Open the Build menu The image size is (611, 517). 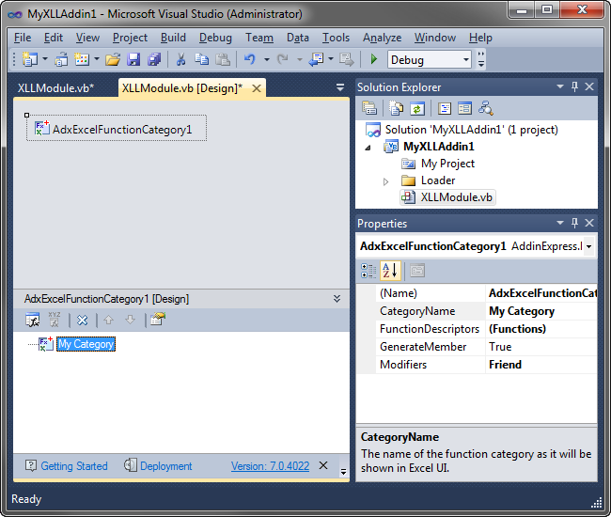(x=173, y=38)
